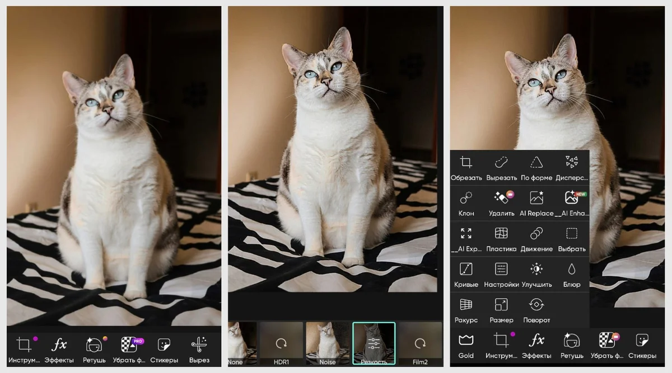
Task: Open the Дисперс... dispersion tool
Action: click(x=572, y=167)
